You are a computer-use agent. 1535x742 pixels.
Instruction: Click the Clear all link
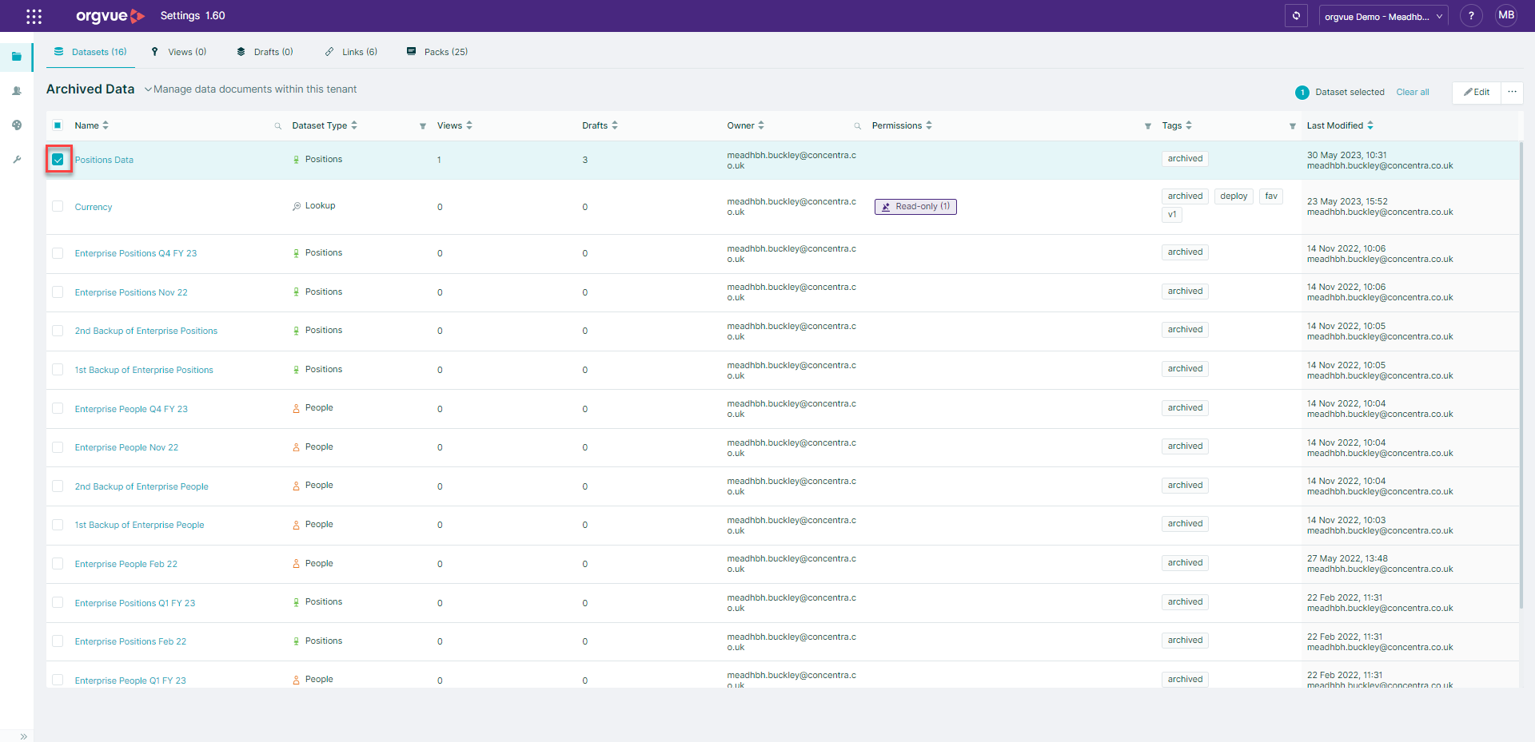point(1413,92)
